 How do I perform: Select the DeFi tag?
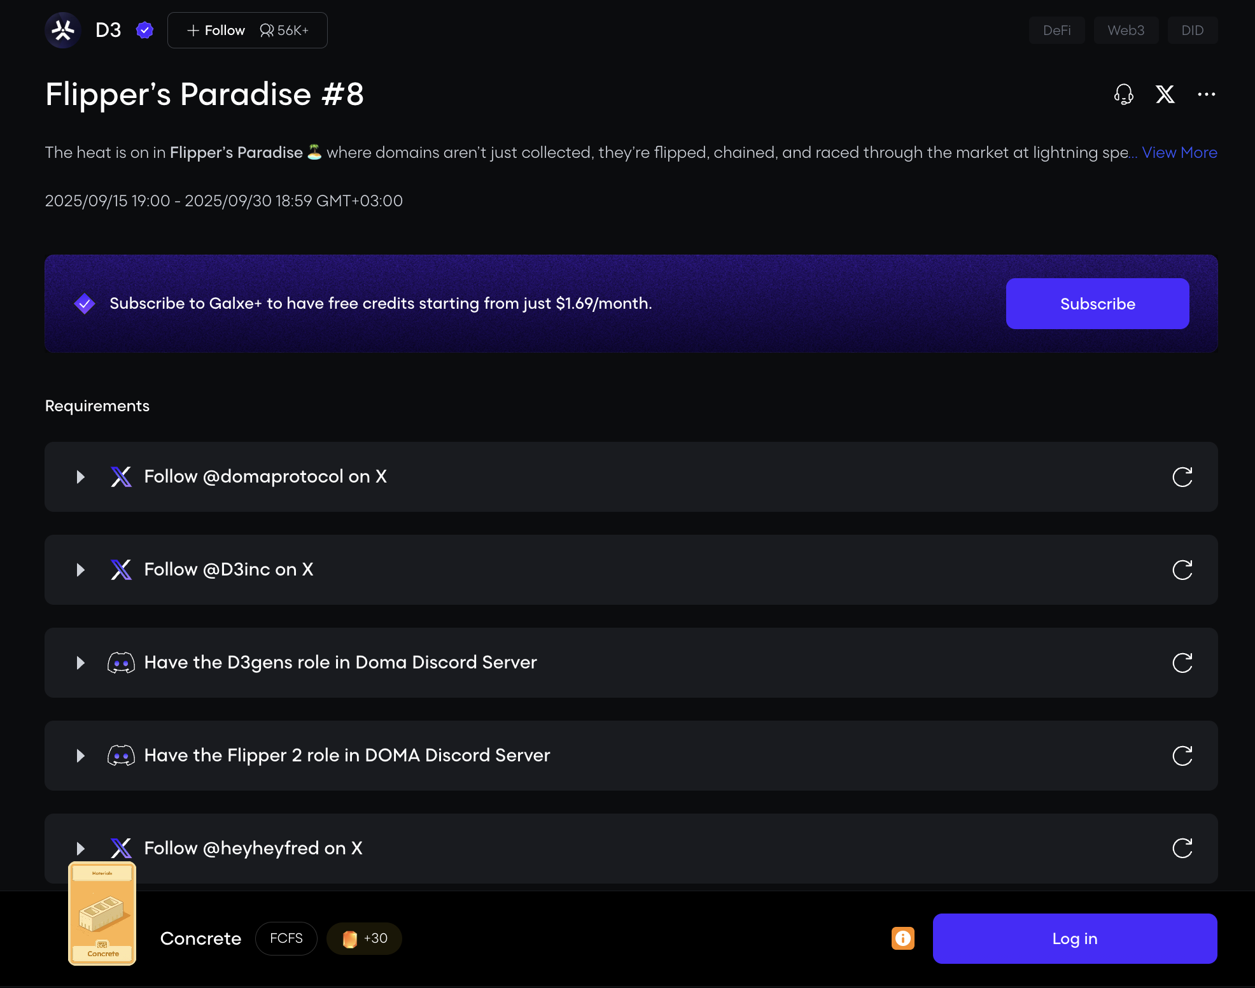point(1056,30)
